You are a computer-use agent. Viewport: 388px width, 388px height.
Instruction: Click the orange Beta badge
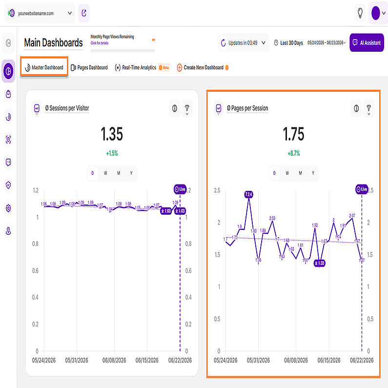click(x=164, y=67)
